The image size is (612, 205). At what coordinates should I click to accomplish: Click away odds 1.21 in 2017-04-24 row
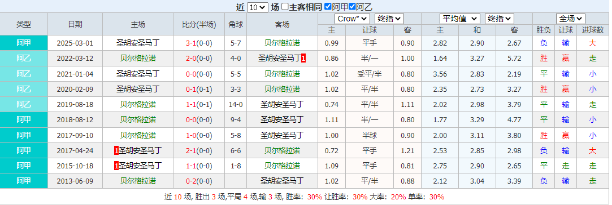click(407, 150)
